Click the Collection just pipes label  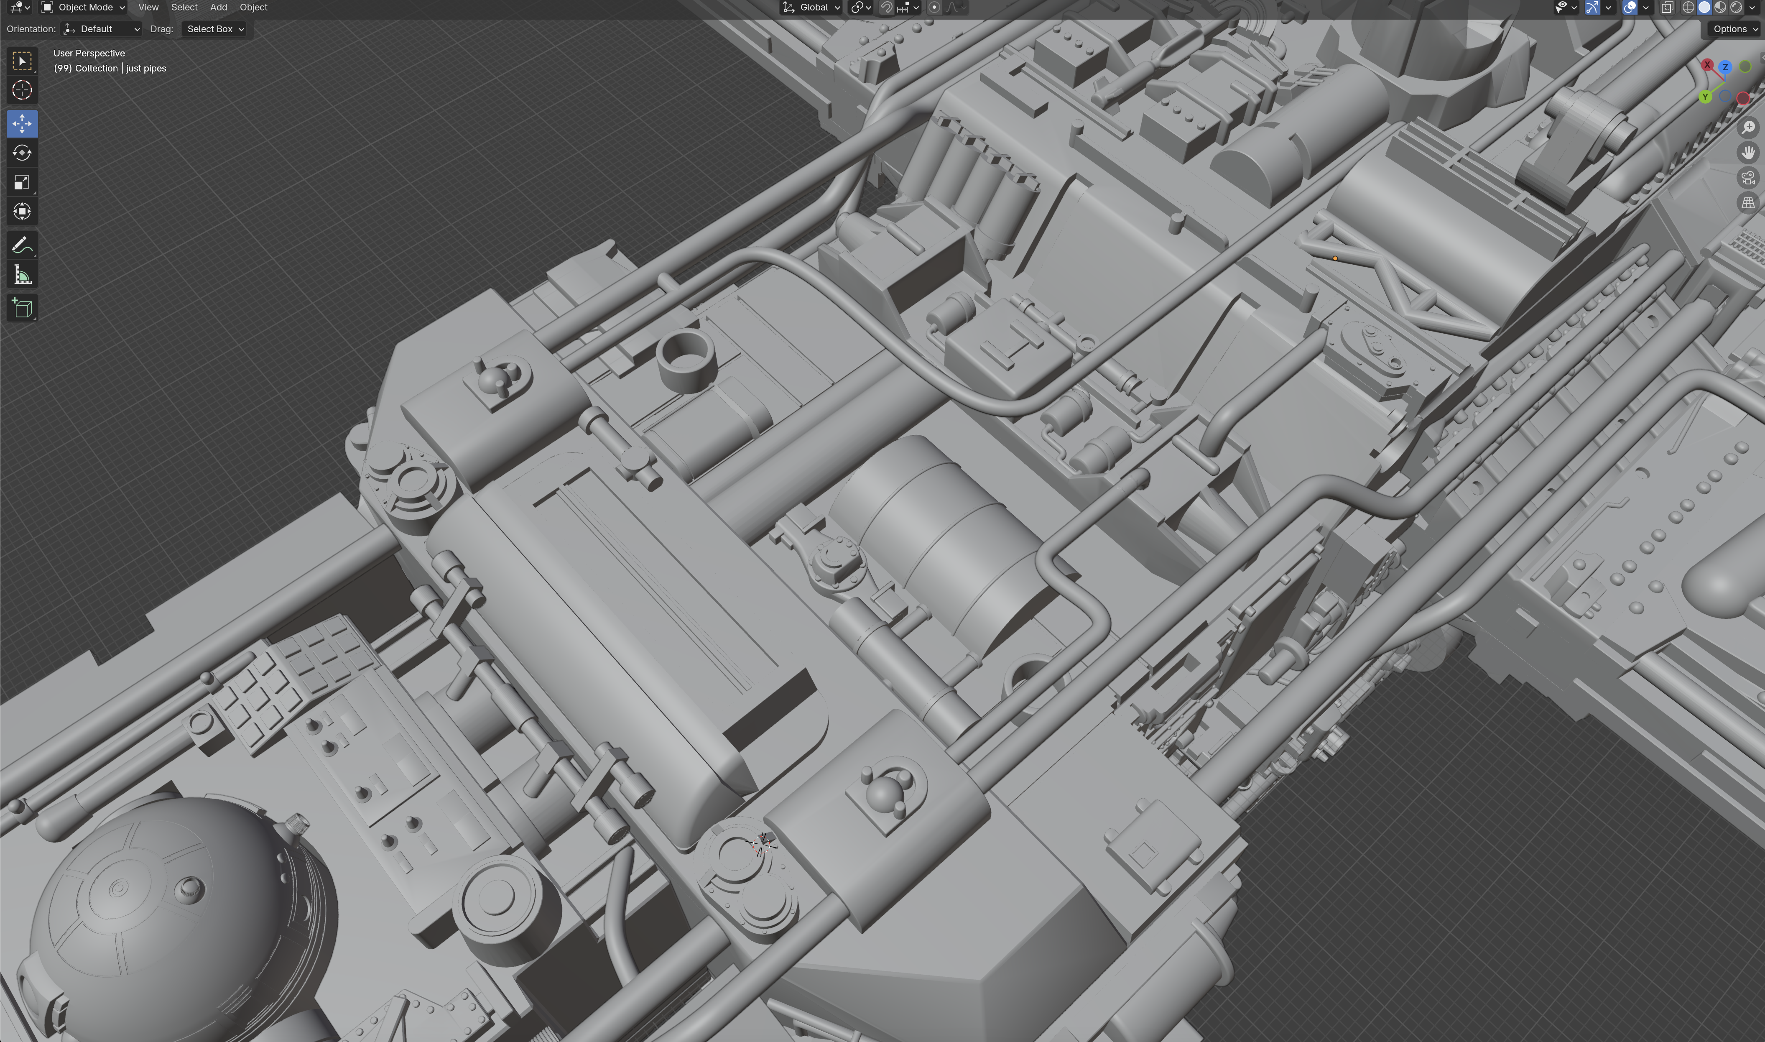point(110,68)
